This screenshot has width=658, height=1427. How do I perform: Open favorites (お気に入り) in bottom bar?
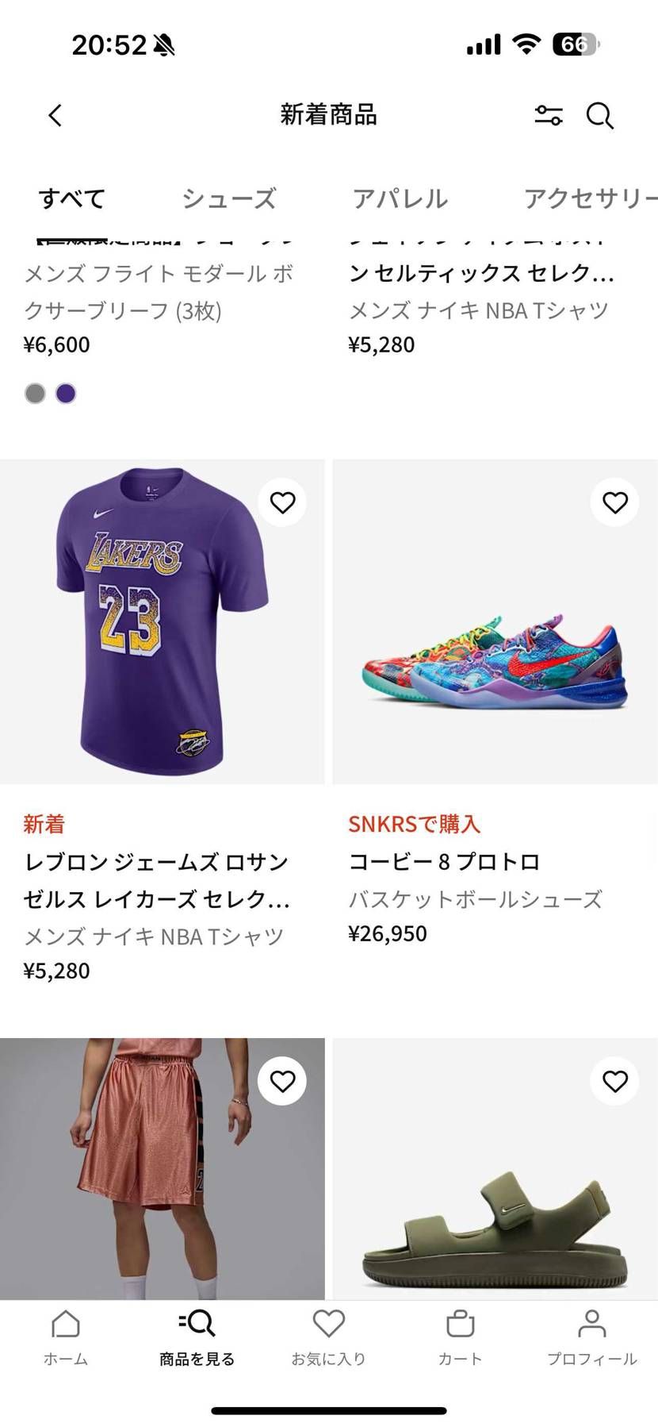(x=328, y=1337)
